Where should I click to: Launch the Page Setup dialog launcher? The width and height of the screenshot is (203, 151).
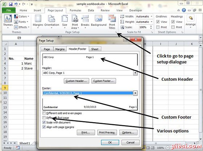(x=116, y=32)
